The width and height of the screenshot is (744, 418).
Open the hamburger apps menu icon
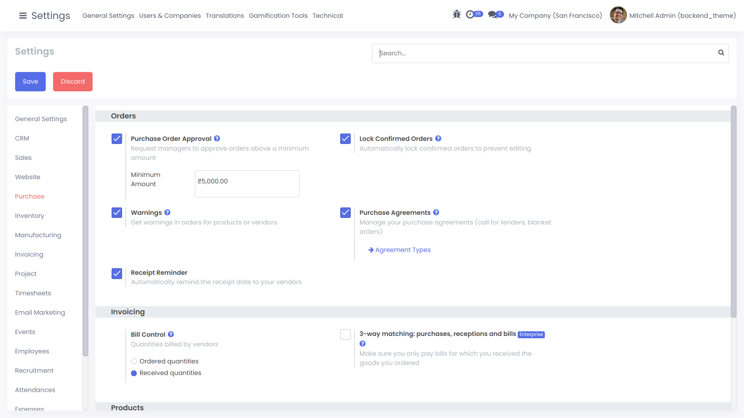23,15
